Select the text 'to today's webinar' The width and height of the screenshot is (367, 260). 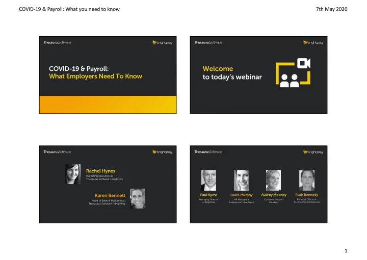[x=232, y=77]
